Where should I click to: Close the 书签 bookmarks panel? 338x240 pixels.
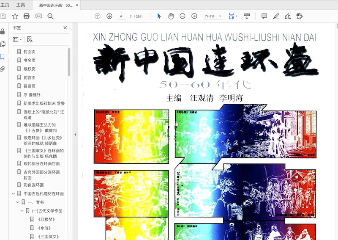pyautogui.click(x=65, y=28)
